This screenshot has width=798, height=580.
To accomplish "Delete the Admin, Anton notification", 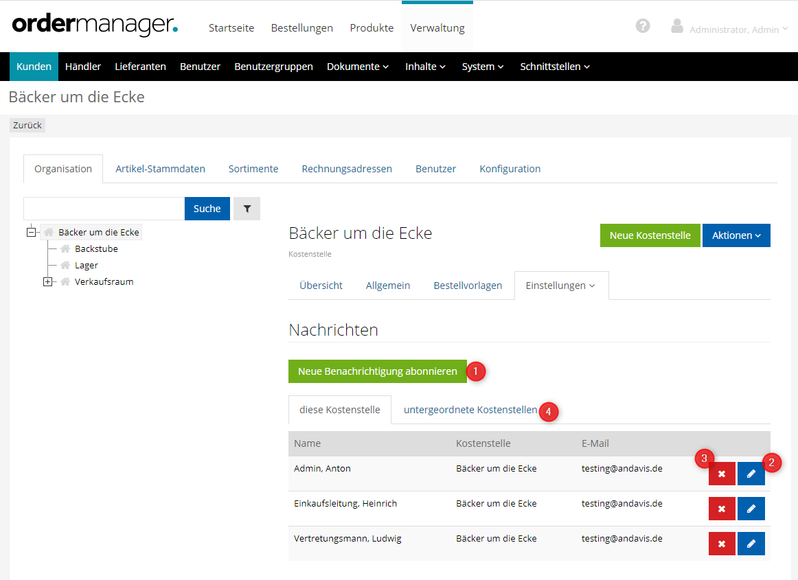I will (x=721, y=474).
